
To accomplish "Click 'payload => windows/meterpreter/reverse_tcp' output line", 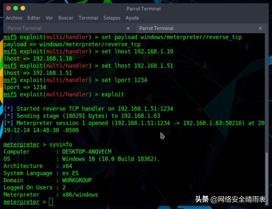I will coord(72,45).
